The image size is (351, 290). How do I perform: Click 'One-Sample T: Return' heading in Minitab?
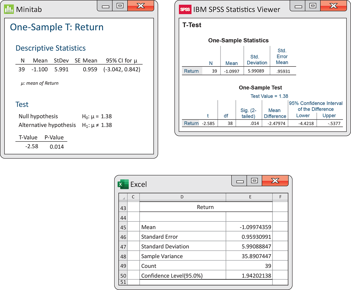coord(57,27)
